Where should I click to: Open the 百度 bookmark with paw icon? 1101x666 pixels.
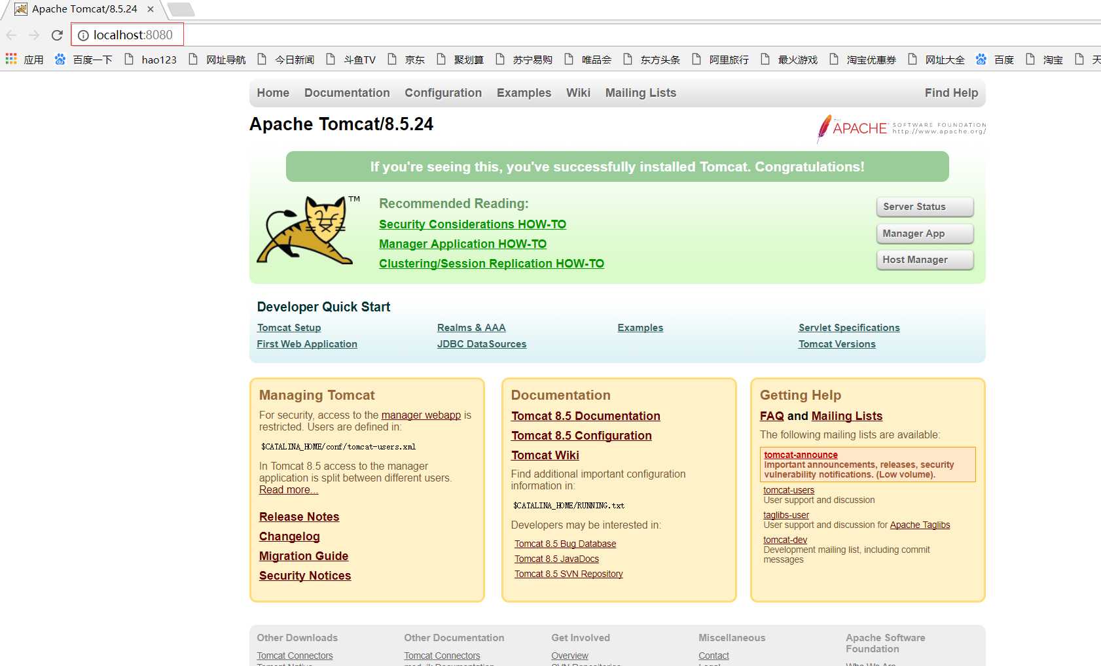point(995,60)
